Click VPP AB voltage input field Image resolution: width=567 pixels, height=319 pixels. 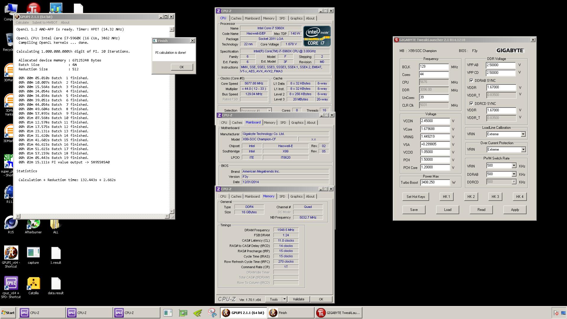click(501, 65)
